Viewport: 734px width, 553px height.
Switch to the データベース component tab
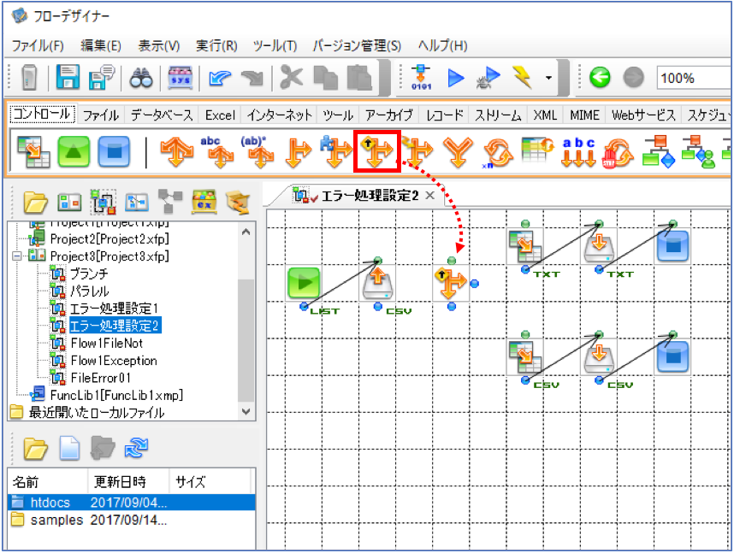tap(162, 115)
